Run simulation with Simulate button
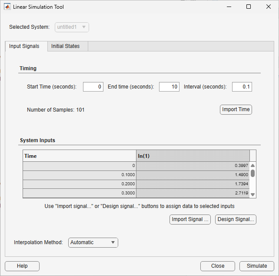Viewport: 279px width, 276px height. [256, 266]
